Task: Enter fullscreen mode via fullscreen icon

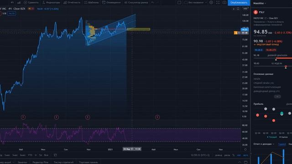Action: (x=218, y=2)
